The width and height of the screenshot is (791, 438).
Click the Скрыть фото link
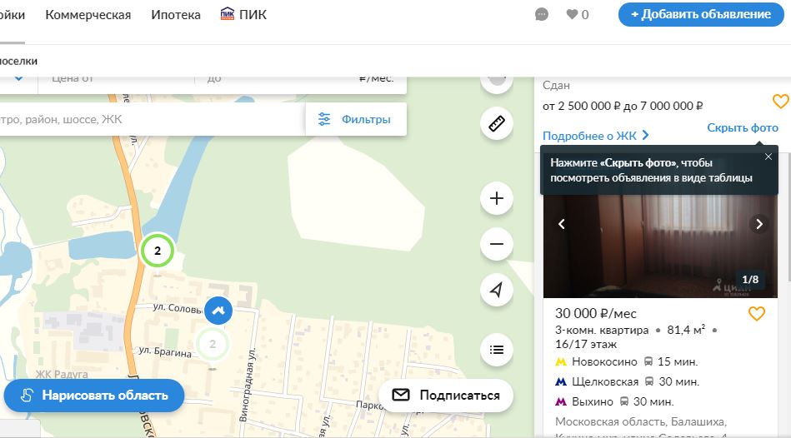pos(743,127)
